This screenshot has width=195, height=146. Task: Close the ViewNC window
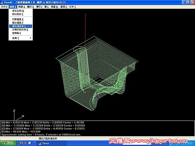[x=193, y=2]
